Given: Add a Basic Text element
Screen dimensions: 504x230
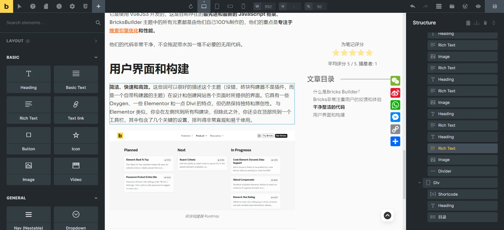Looking at the screenshot, I should pyautogui.click(x=76, y=79).
